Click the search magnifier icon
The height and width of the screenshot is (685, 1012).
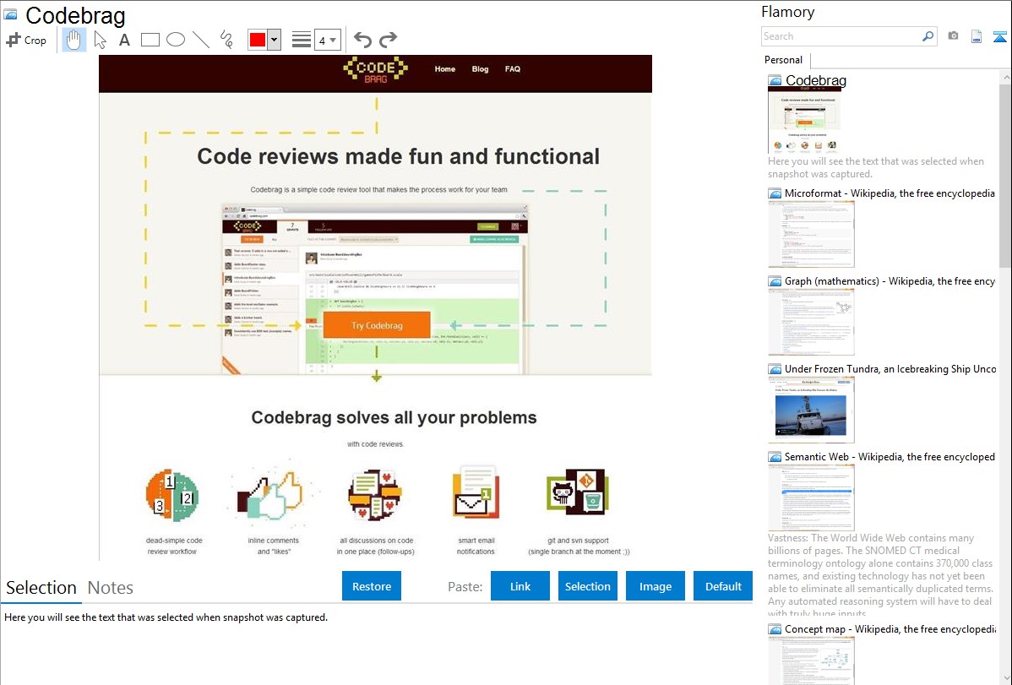[928, 36]
